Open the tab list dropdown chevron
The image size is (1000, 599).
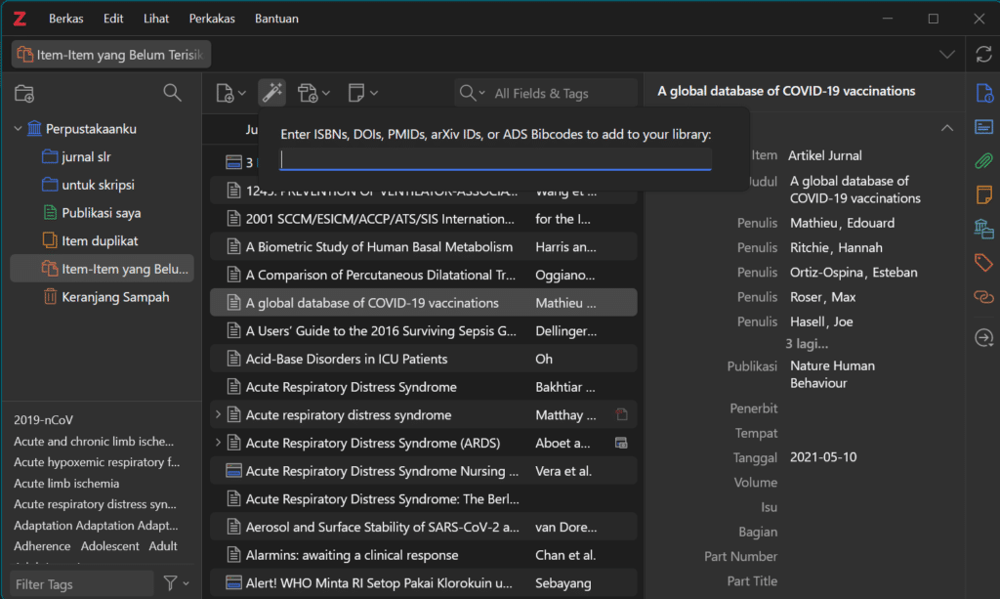947,55
